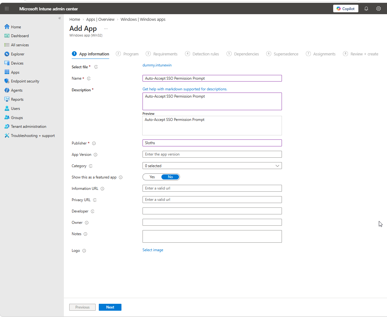This screenshot has height=317, width=387.
Task: Show info tooltip for Owner
Action: click(x=87, y=223)
